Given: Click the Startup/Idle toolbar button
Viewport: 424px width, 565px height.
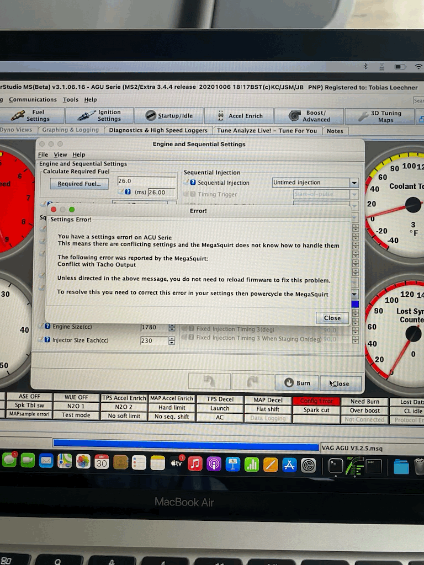Looking at the screenshot, I should pyautogui.click(x=169, y=115).
